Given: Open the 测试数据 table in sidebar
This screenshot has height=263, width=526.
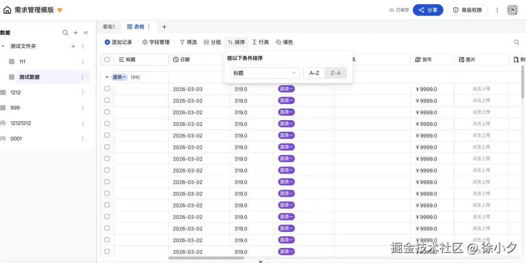Looking at the screenshot, I should (x=29, y=77).
